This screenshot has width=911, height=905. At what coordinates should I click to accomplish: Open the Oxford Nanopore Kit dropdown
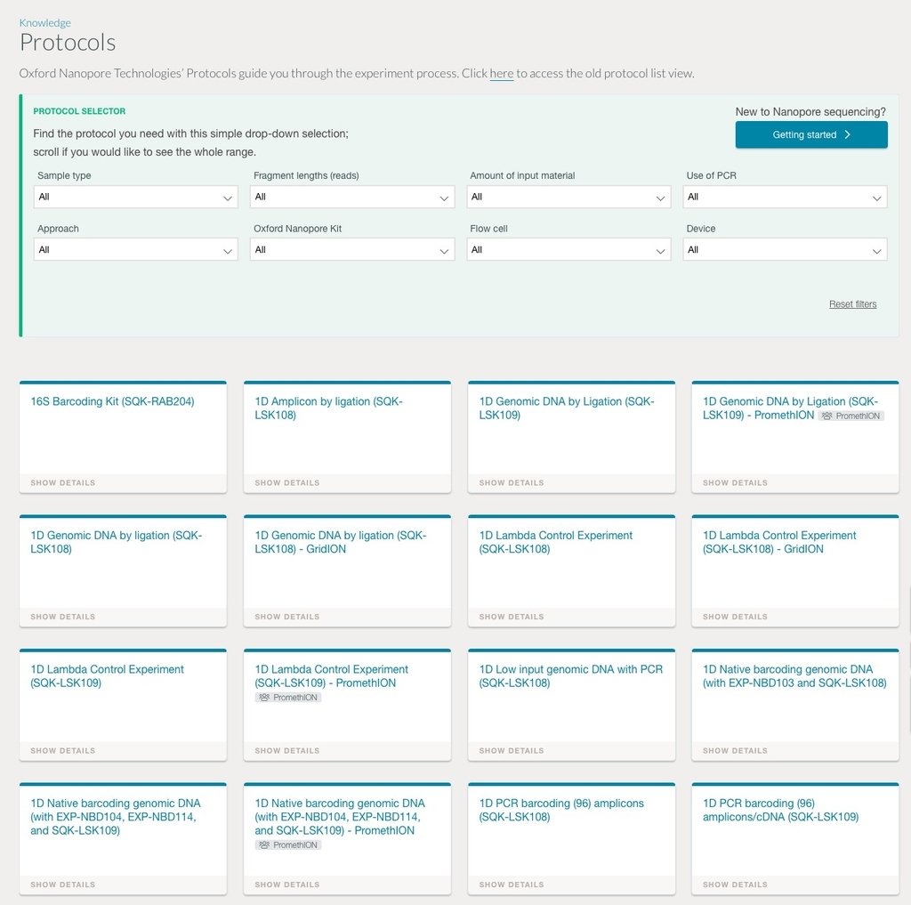click(352, 249)
